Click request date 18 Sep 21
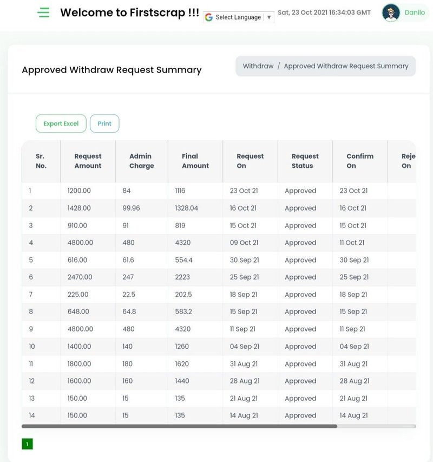This screenshot has height=462, width=433. [244, 294]
